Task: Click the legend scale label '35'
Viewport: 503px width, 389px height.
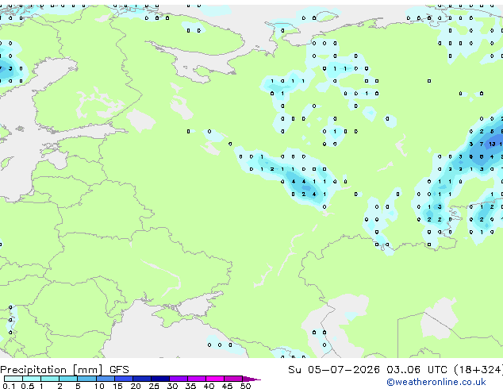Action: pyautogui.click(x=190, y=386)
